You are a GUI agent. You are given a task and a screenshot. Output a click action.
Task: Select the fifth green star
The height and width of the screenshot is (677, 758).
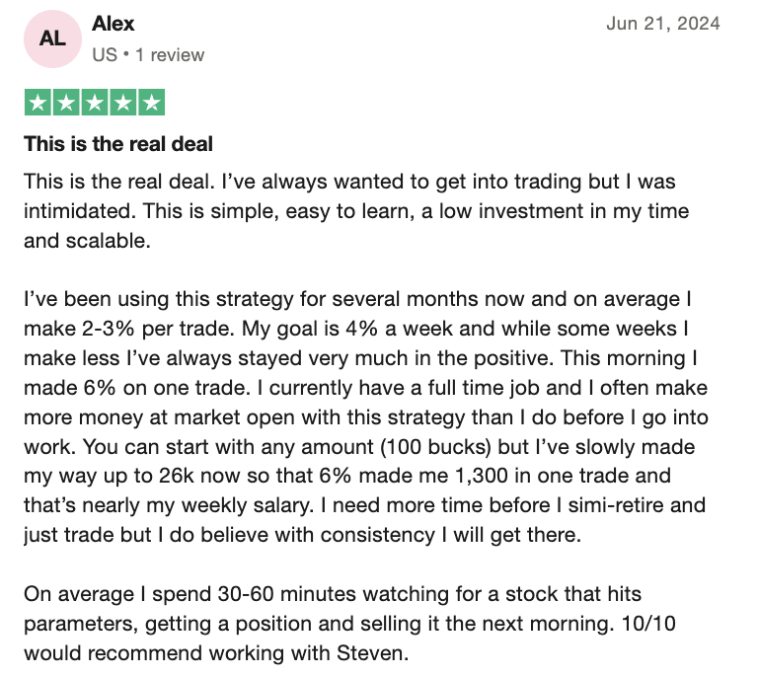point(152,103)
